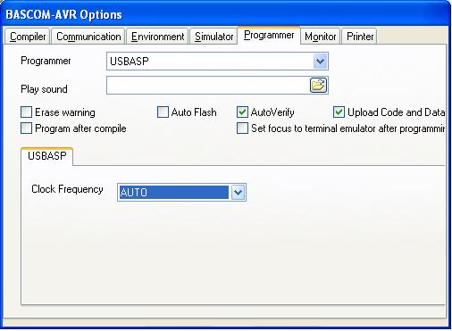Select the AUTO value in Clock Frequency box
This screenshot has width=452, height=331.
[x=174, y=193]
